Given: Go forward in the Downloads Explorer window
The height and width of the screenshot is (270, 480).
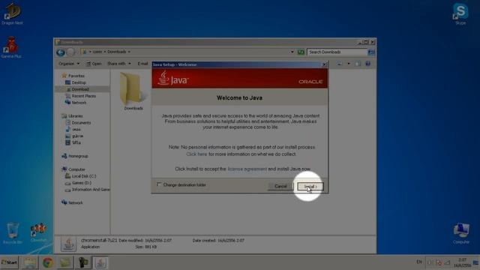Looking at the screenshot, I should (x=70, y=52).
